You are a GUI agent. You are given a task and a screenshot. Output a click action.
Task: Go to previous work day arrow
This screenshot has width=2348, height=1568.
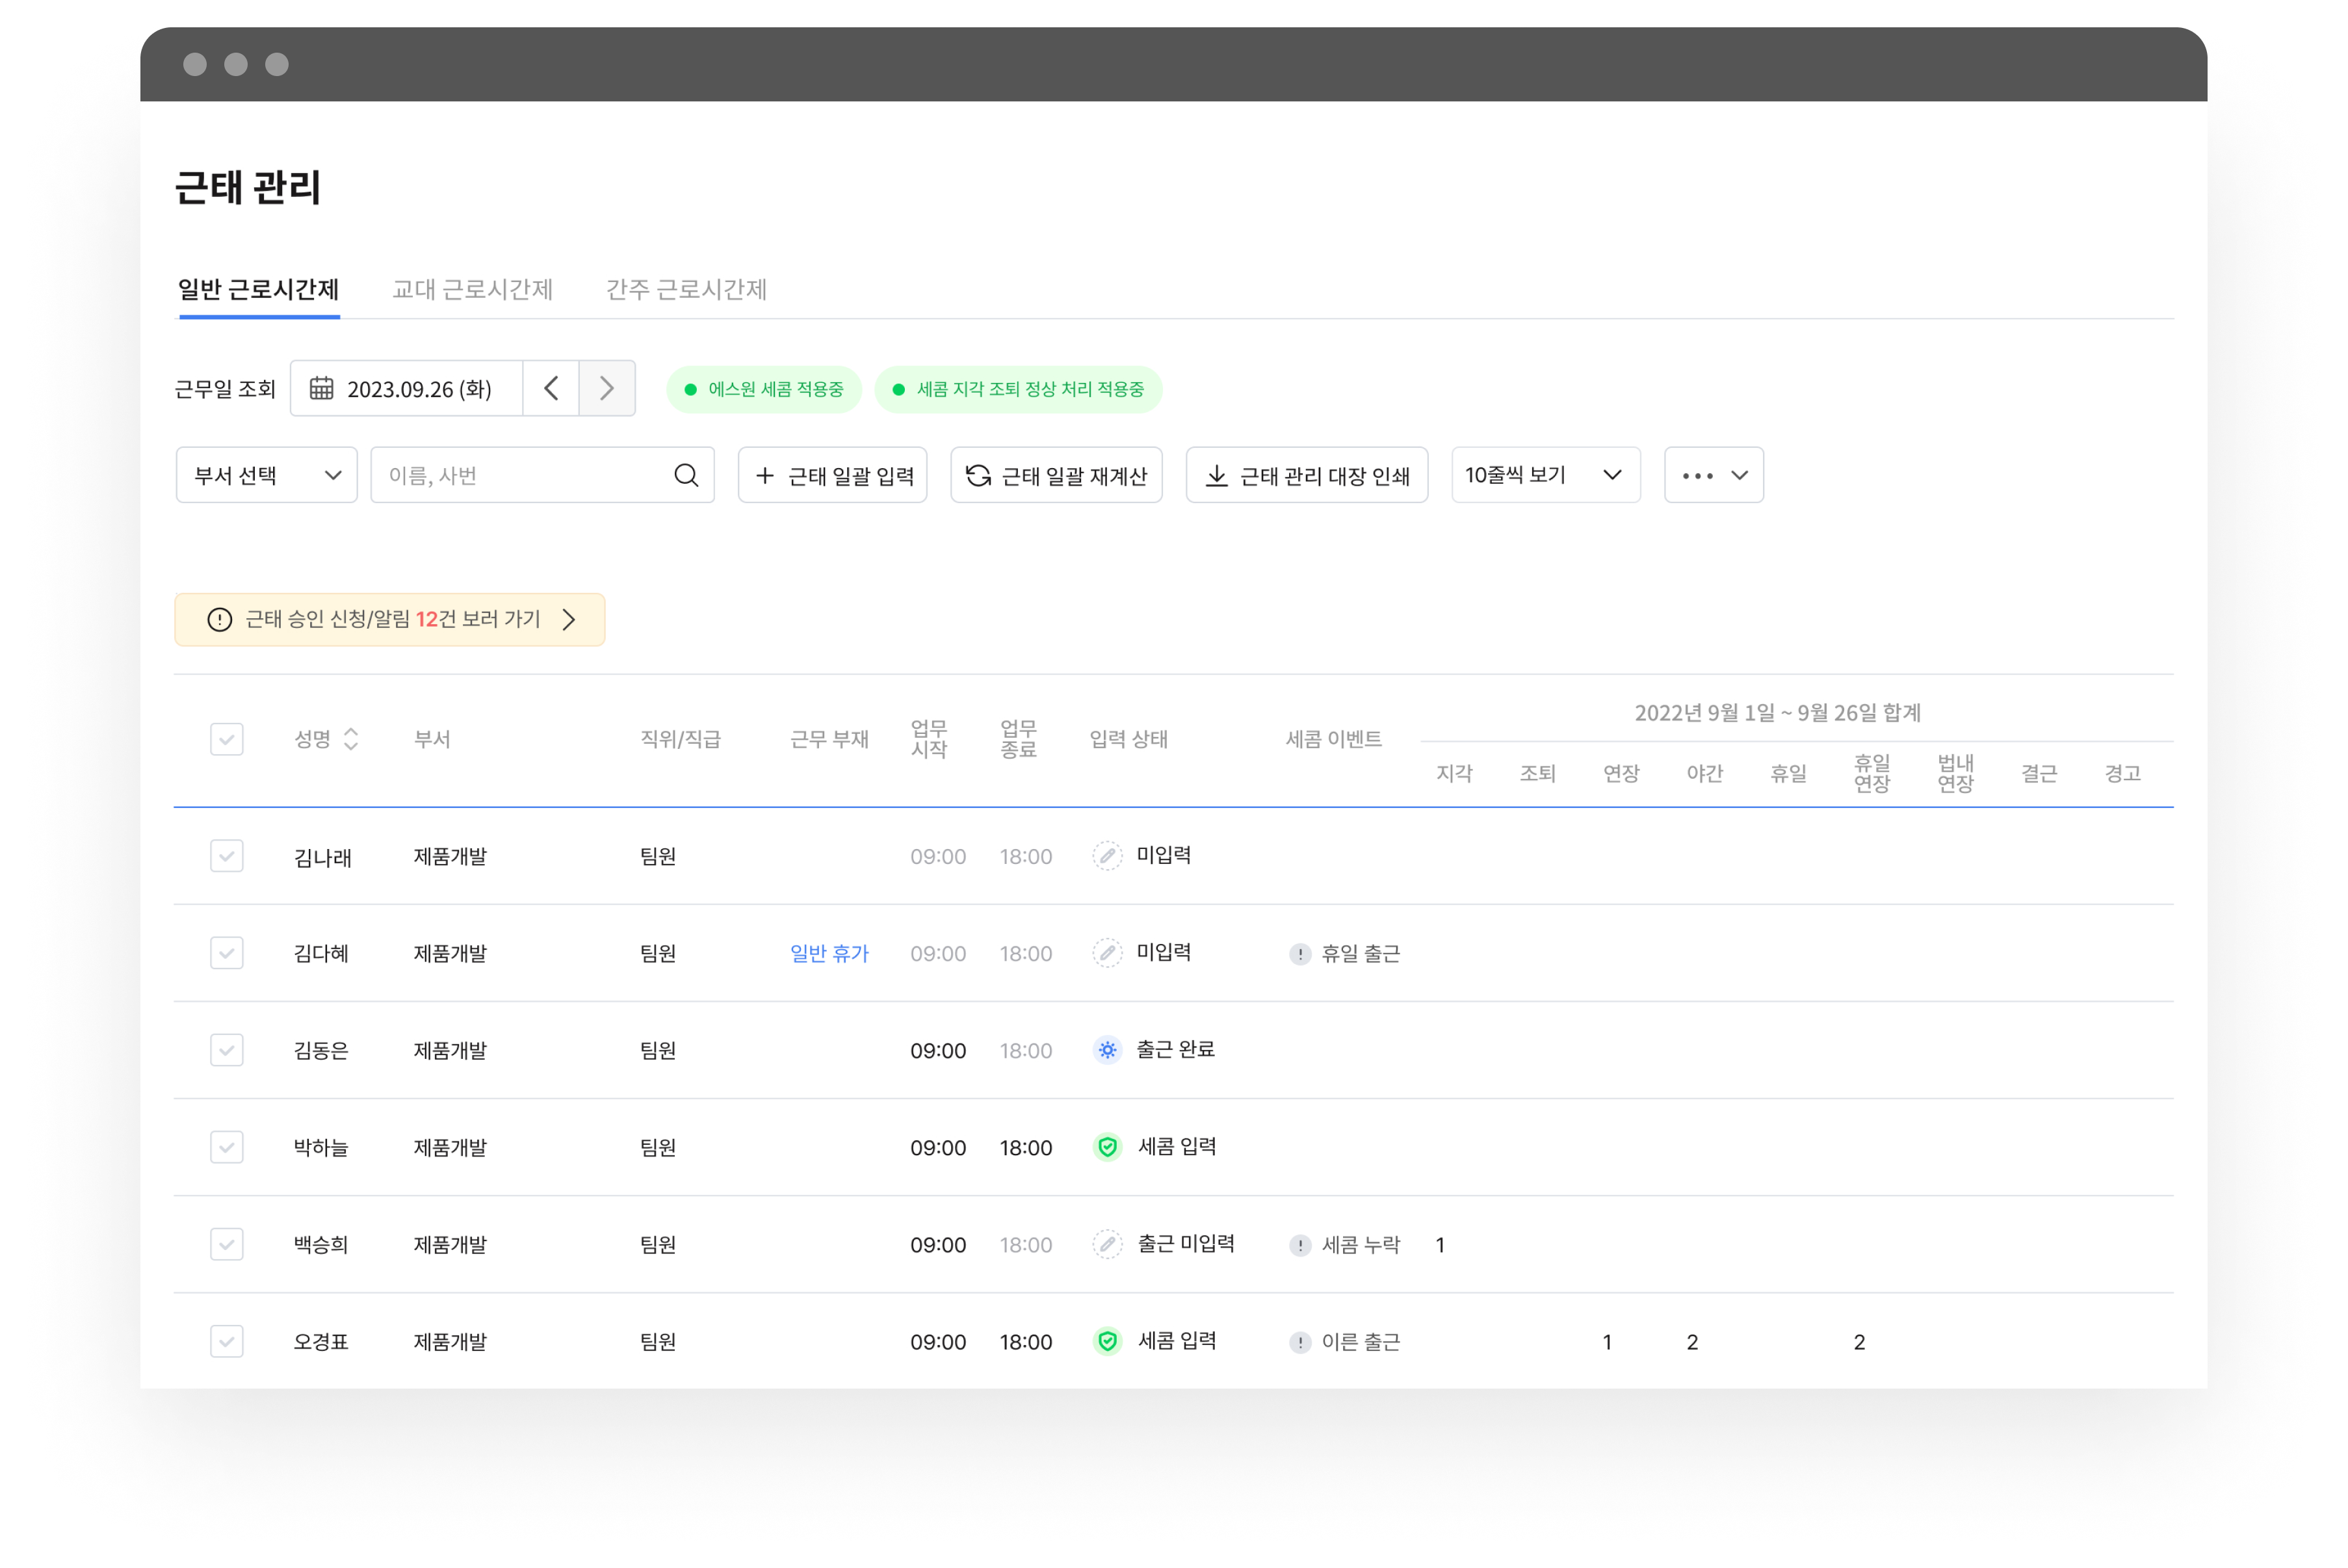551,388
